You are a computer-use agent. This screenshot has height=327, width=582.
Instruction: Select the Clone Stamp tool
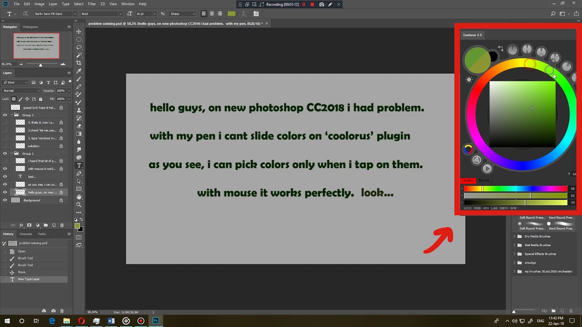(79, 110)
